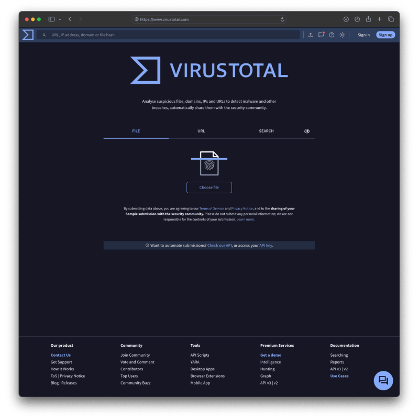Screen dimensions: 419x419
Task: Click the Sign up button
Action: [x=385, y=35]
